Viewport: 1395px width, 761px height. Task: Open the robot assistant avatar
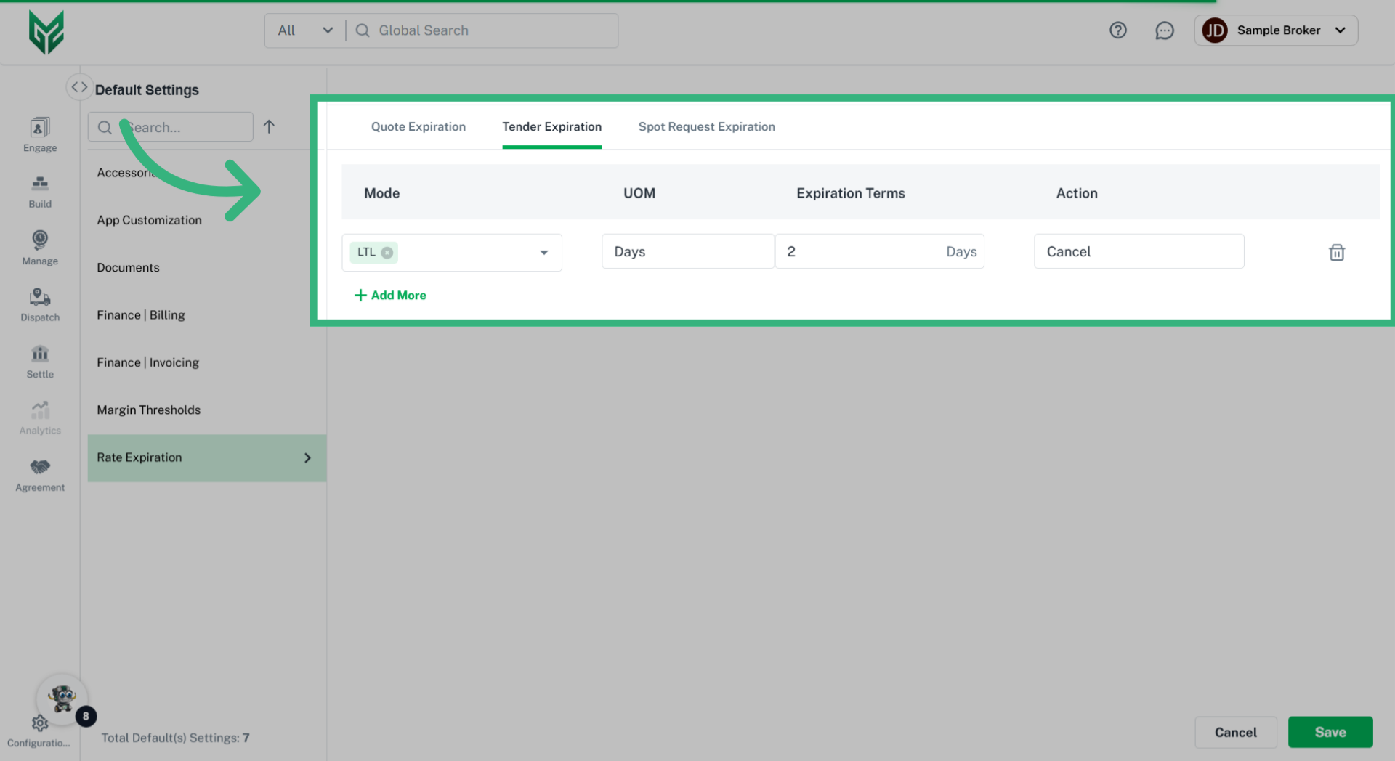[62, 699]
